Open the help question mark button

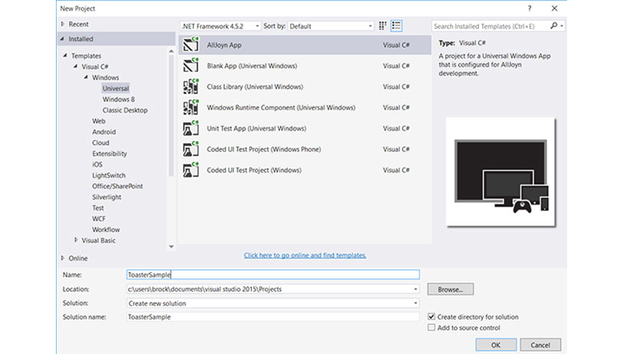[529, 8]
